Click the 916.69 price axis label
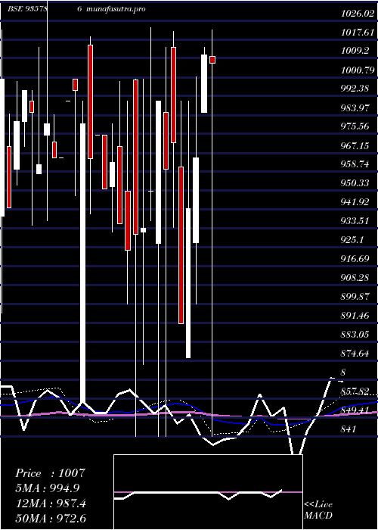 (355, 259)
